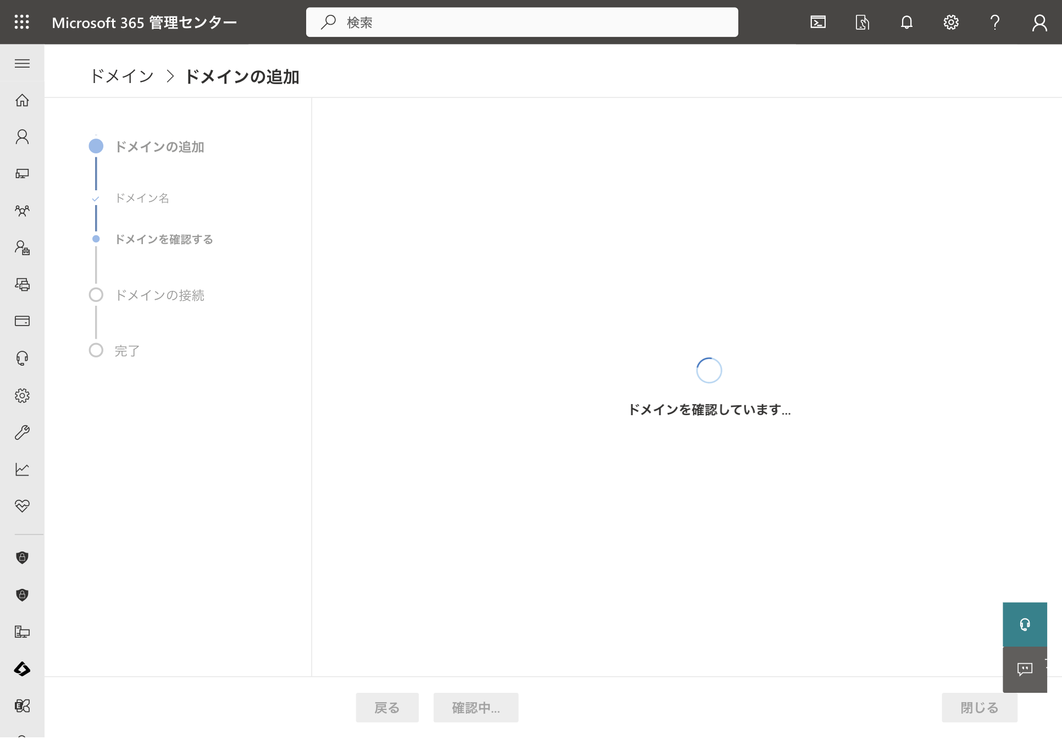Screen dimensions: 1062x739
Task: Open Billing card icon in the sidebar
Action: [22, 321]
